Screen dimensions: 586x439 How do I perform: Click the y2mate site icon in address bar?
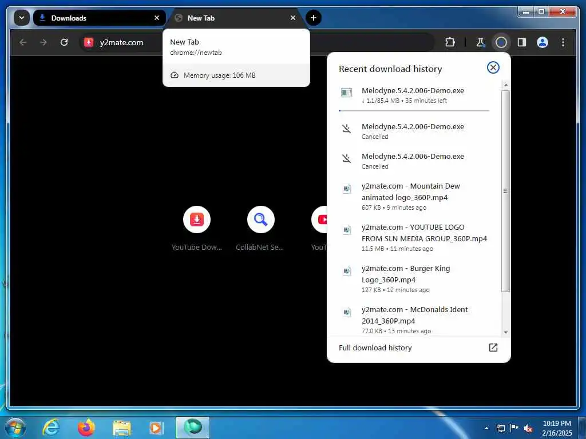(89, 42)
